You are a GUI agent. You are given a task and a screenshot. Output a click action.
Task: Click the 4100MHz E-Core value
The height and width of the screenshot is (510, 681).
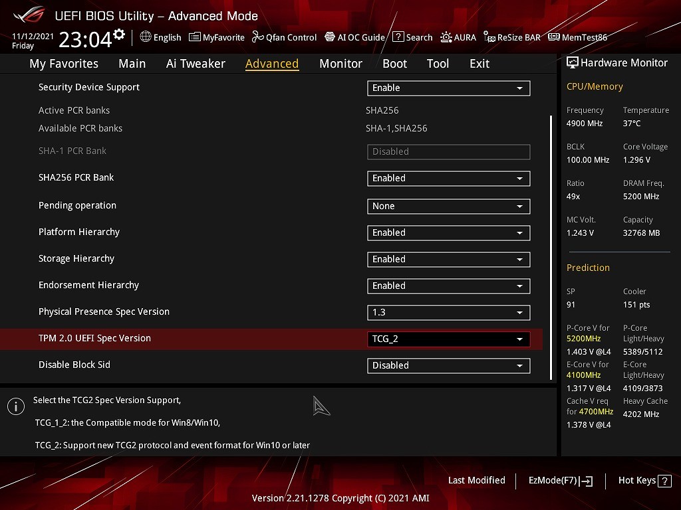pyautogui.click(x=583, y=375)
